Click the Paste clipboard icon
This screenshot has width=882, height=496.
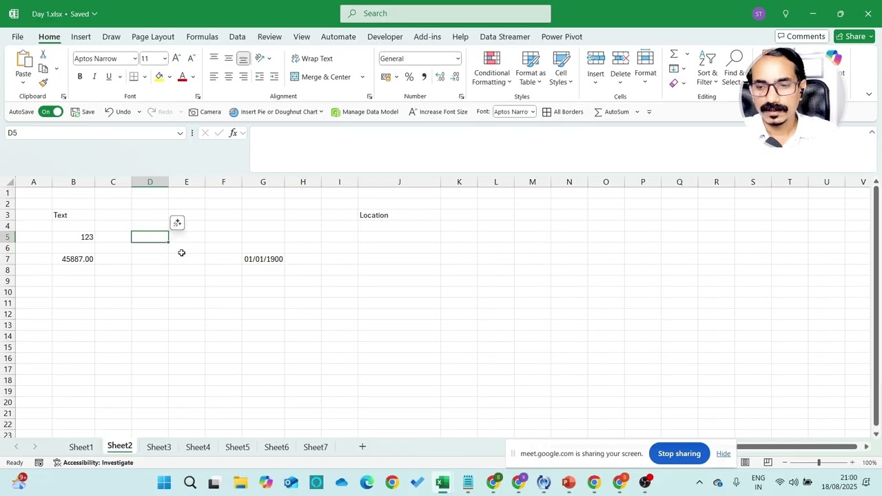click(23, 60)
